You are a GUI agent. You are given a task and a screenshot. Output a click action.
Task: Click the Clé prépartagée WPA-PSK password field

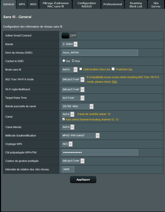point(100,152)
